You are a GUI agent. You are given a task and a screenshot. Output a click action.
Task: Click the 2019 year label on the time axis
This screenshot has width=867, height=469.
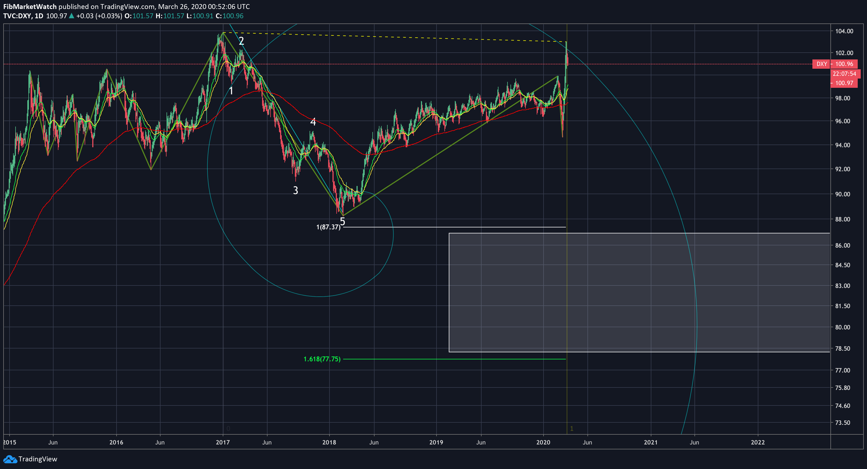(x=436, y=442)
